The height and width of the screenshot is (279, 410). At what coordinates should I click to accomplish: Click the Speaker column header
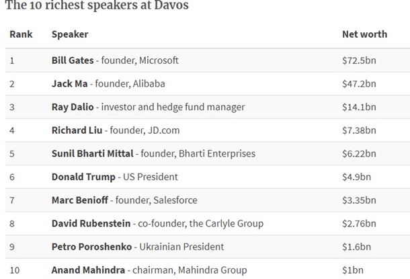click(x=70, y=34)
